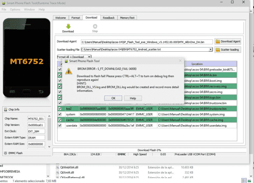The height and width of the screenshot is (183, 254).
Task: Toggle the secro.img row checkbox
Action: (x=60, y=92)
